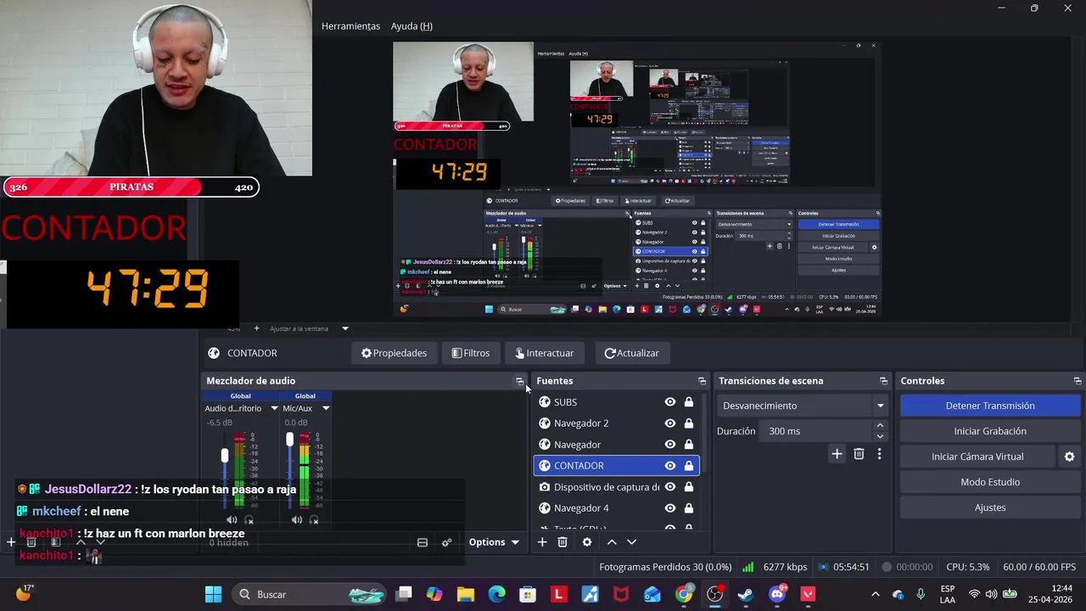Switch audio mixer layout icon
The height and width of the screenshot is (611, 1086).
click(x=423, y=542)
